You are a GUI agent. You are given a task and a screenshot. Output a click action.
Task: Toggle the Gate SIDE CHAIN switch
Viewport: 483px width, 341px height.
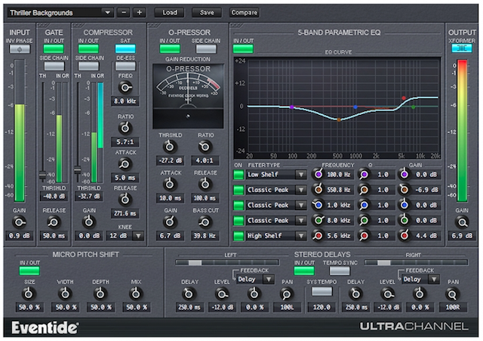pos(54,66)
